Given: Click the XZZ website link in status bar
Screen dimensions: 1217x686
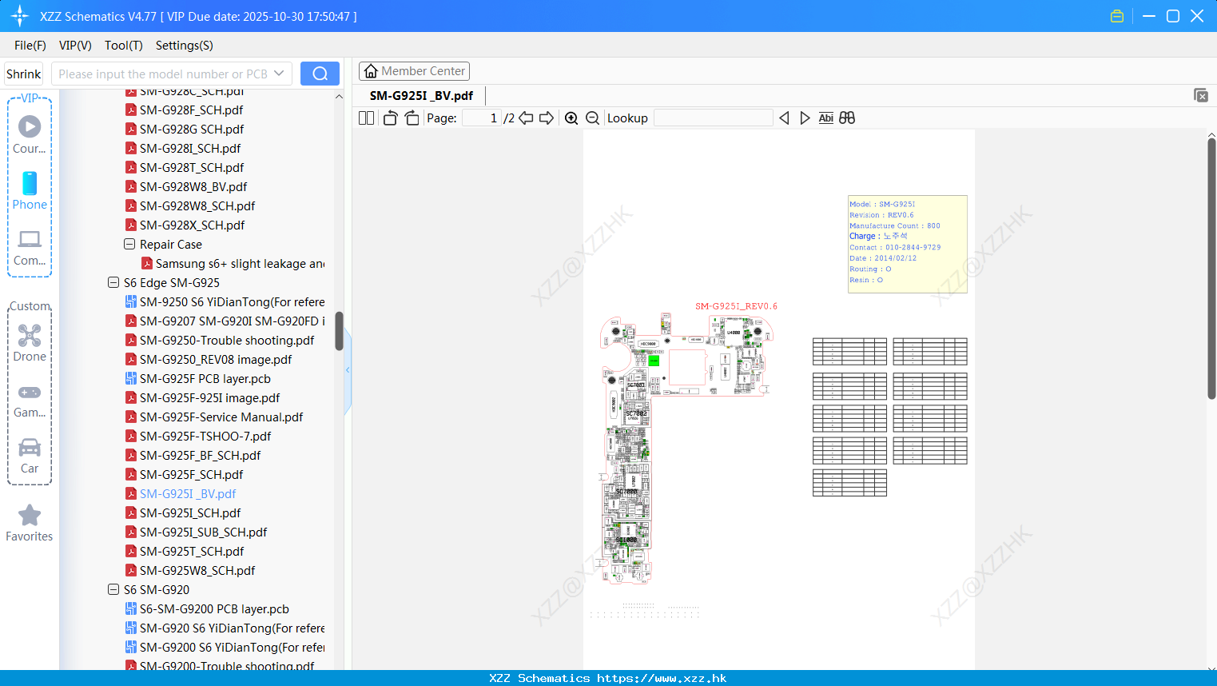Looking at the screenshot, I should (x=662, y=678).
